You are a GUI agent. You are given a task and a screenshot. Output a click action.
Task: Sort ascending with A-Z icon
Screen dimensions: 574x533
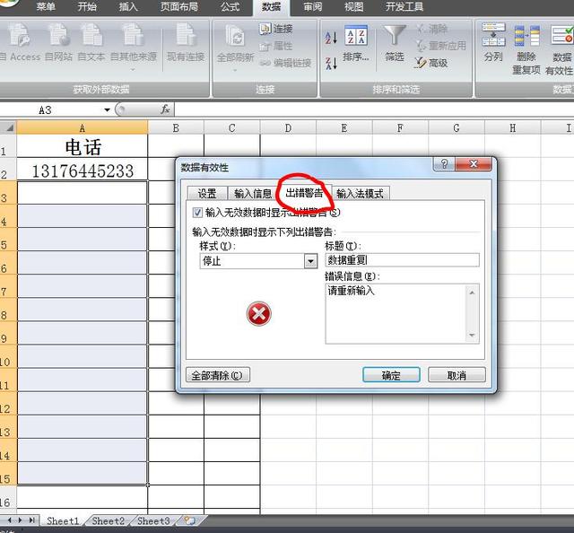point(331,37)
